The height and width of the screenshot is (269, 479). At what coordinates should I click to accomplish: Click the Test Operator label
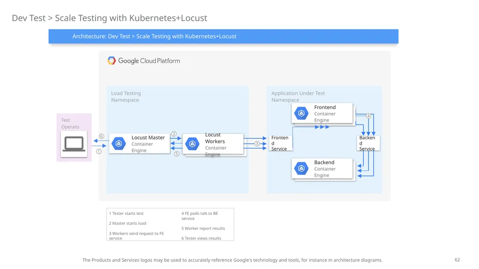click(x=70, y=123)
